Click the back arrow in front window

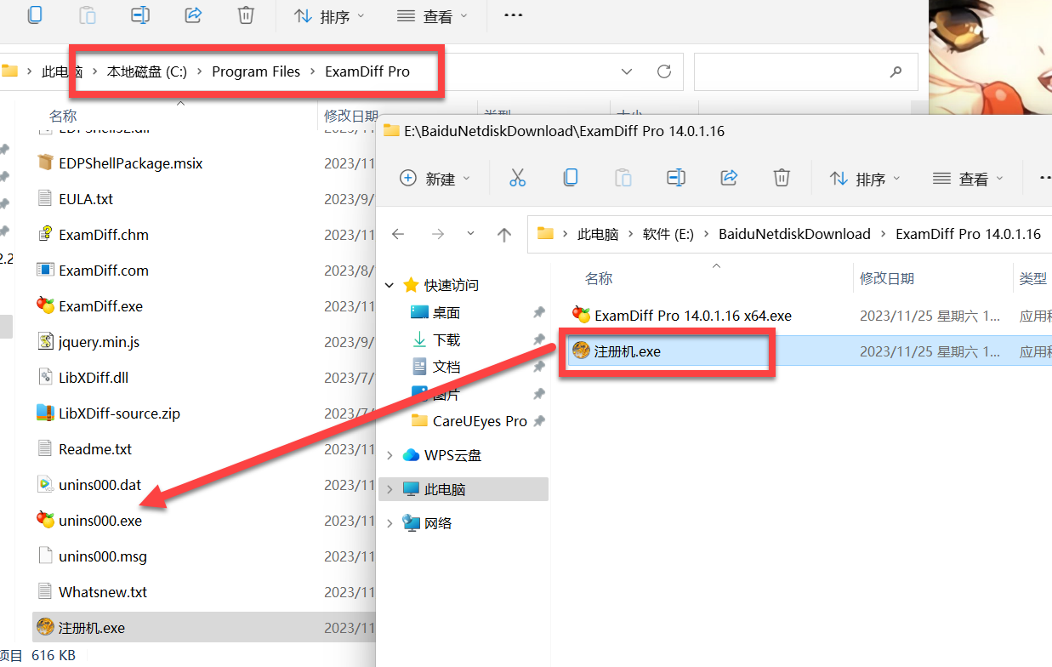398,234
